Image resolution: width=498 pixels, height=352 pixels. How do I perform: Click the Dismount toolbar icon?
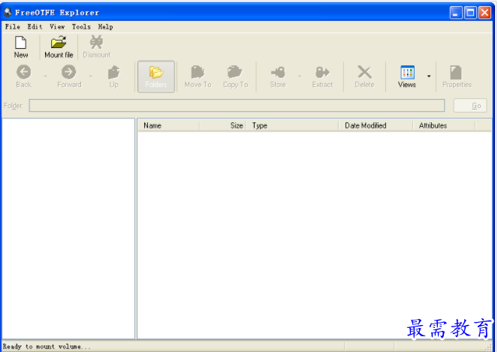click(96, 42)
